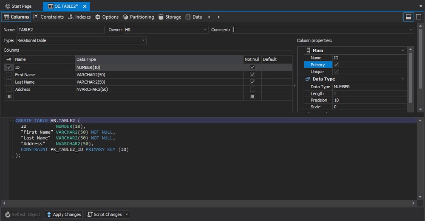The height and width of the screenshot is (221, 425).
Task: Click the Not Null column header
Action: click(x=252, y=59)
